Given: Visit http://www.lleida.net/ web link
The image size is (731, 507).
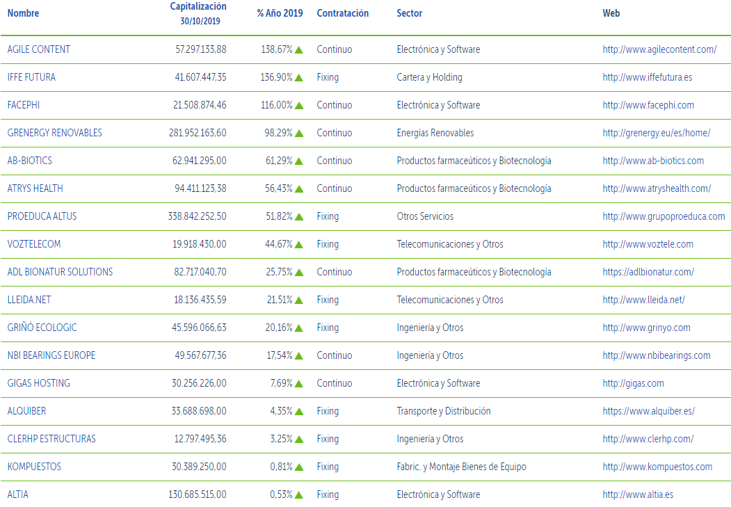Looking at the screenshot, I should point(643,300).
